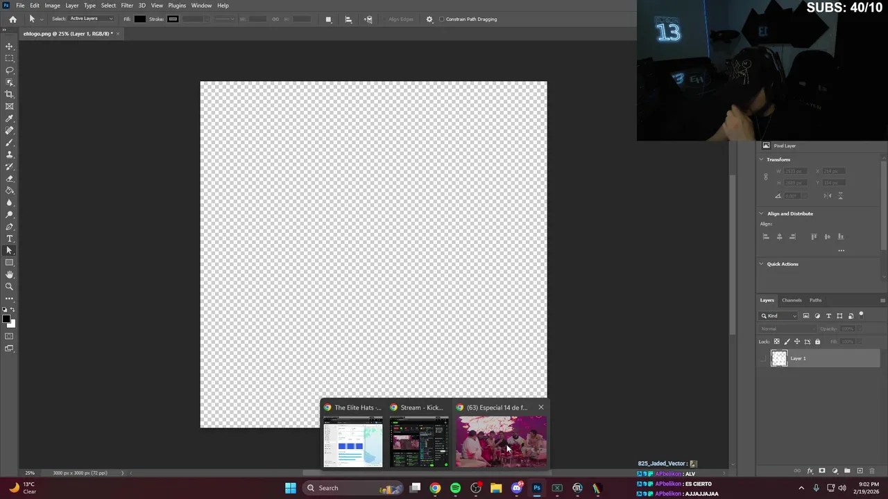Collapse the Align and Distribute section
The image size is (888, 499).
pos(761,213)
